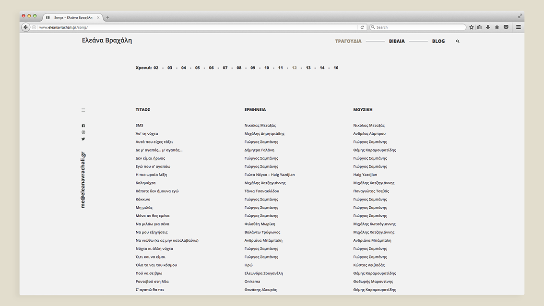Click the Twitter bird icon
The width and height of the screenshot is (544, 306).
pyautogui.click(x=83, y=139)
